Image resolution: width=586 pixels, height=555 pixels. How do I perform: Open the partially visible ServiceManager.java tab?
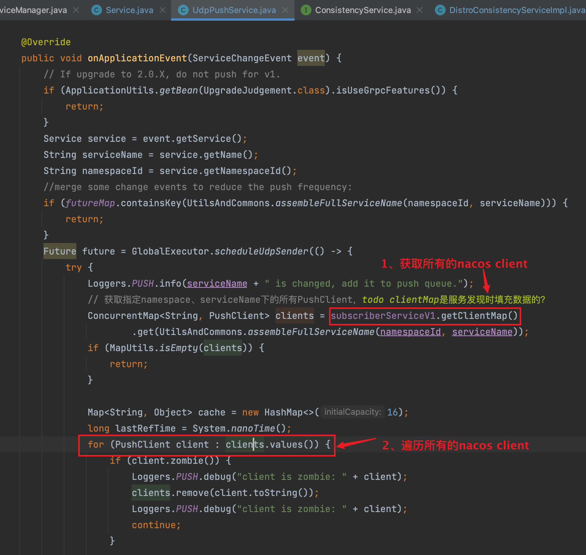pyautogui.click(x=33, y=10)
